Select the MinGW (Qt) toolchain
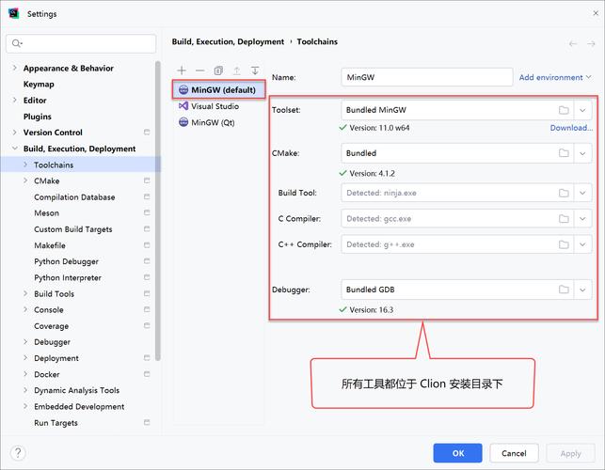 tap(212, 123)
